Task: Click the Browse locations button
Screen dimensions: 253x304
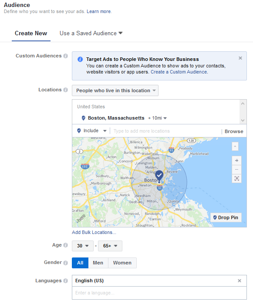Action: click(234, 131)
